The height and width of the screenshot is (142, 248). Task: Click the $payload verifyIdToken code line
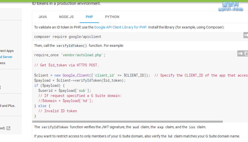pyautogui.click(x=80, y=80)
